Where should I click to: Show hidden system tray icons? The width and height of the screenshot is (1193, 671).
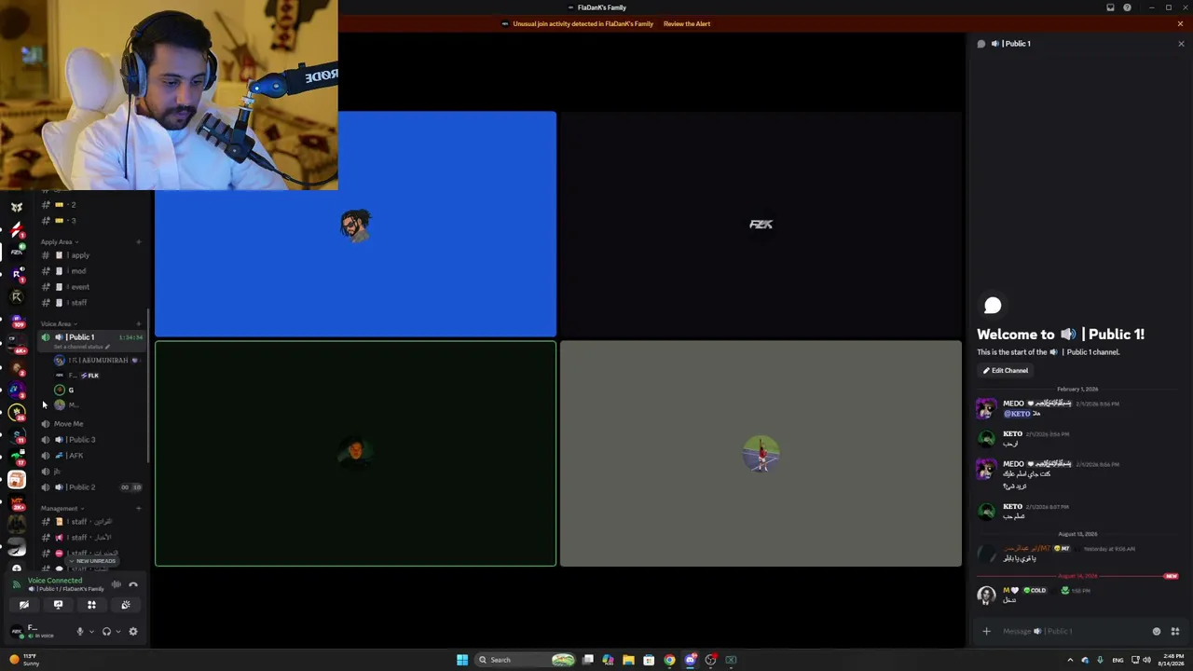click(x=1070, y=660)
